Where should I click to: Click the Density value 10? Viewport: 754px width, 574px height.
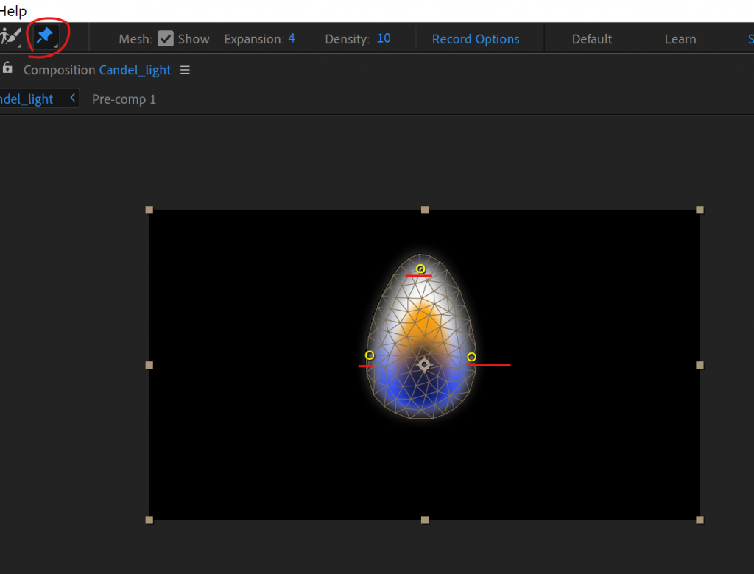coord(383,38)
